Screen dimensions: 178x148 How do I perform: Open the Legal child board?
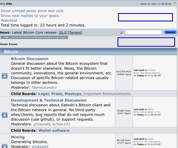(x=44, y=94)
